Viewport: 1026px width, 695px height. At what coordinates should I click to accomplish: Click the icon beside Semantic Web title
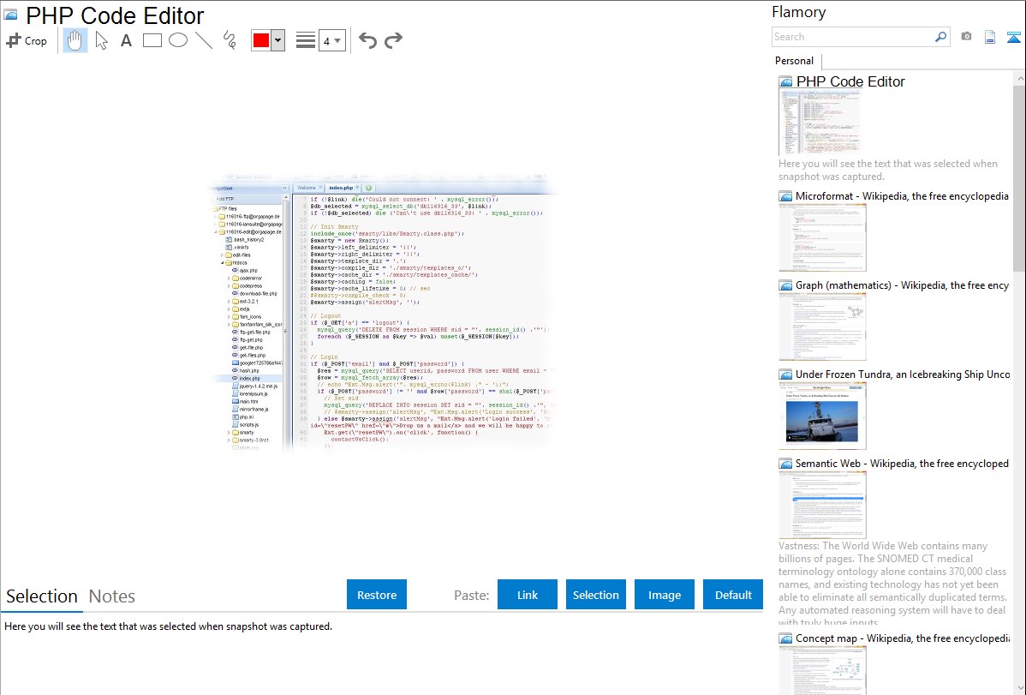[785, 464]
